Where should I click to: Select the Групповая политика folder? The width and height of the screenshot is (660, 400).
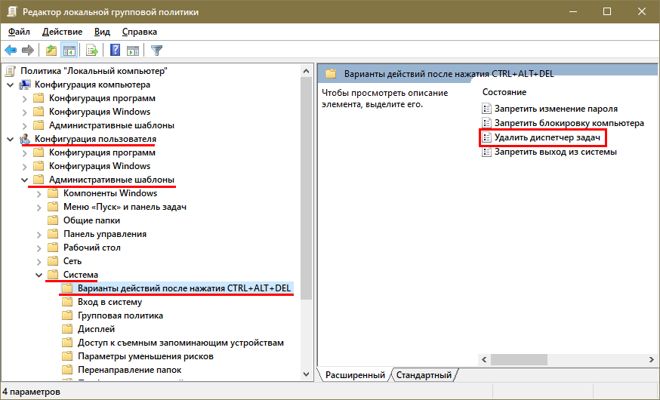pyautogui.click(x=120, y=315)
